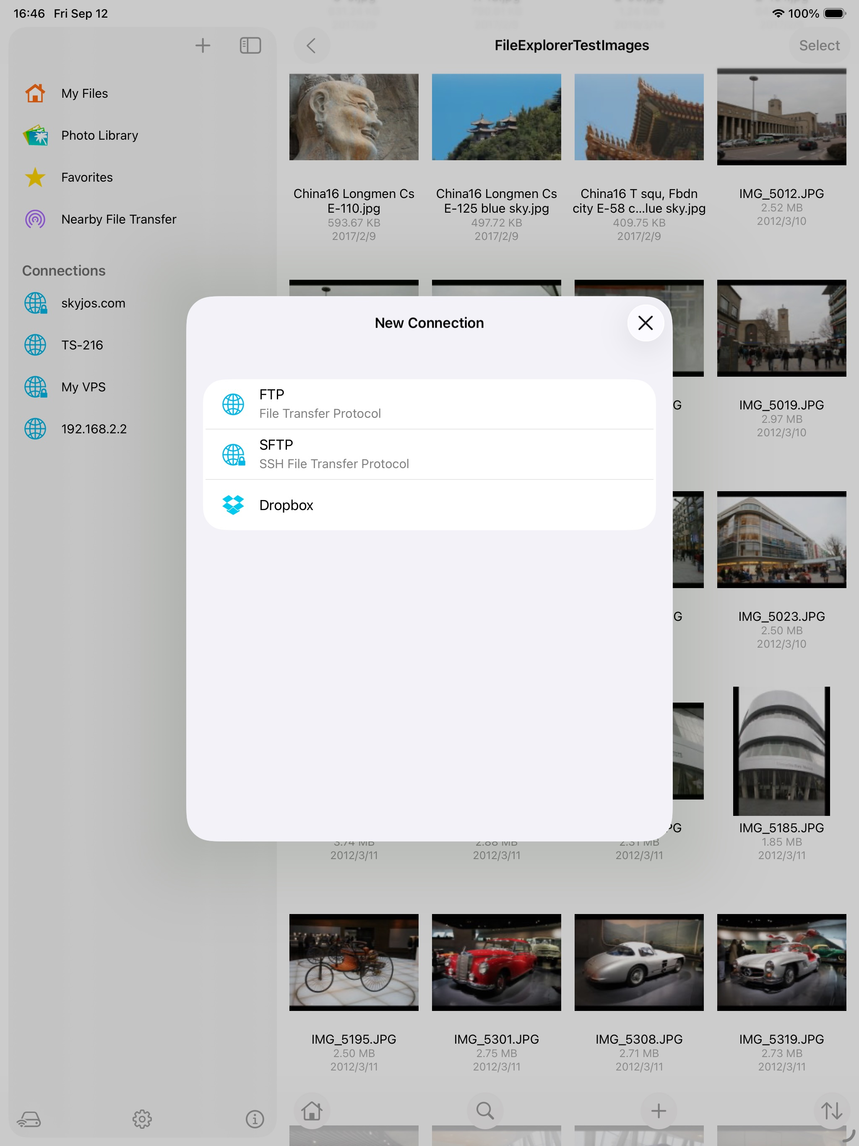Click the info icon at sidebar bottom
859x1146 pixels.
254,1119
